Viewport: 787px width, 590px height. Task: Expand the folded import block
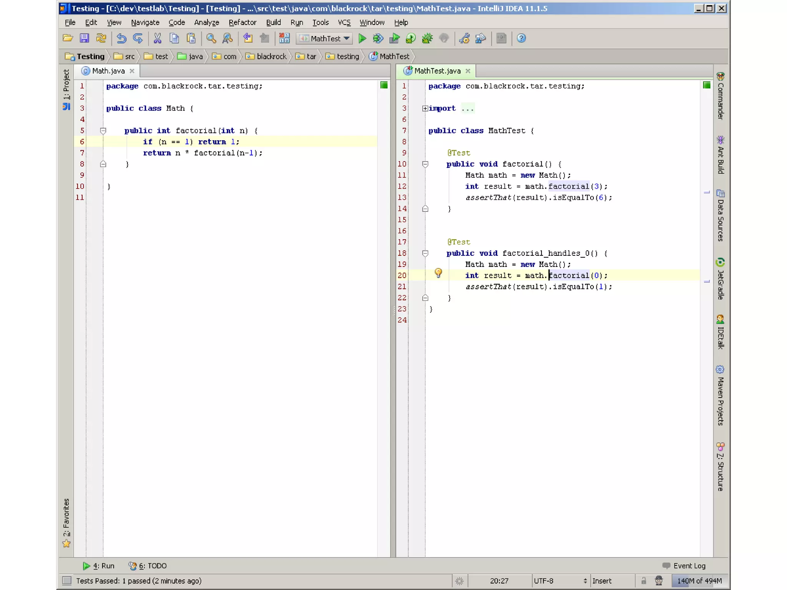[425, 109]
